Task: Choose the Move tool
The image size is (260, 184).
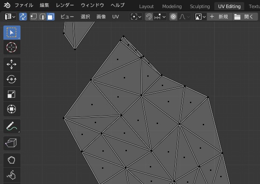Action: click(x=12, y=65)
